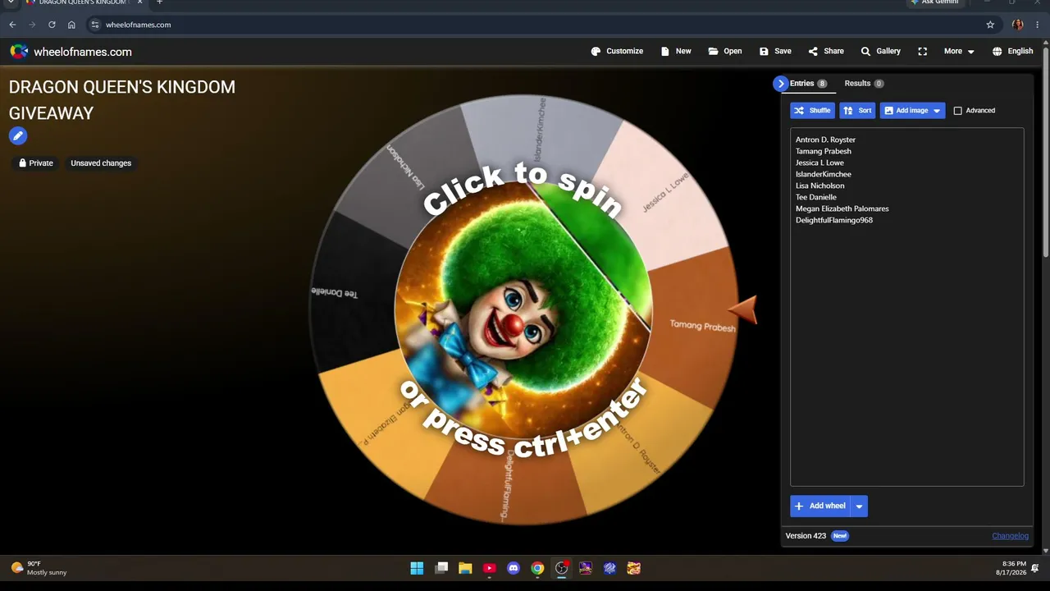Open the weather widget showing 90°F
The width and height of the screenshot is (1050, 591).
(x=39, y=568)
